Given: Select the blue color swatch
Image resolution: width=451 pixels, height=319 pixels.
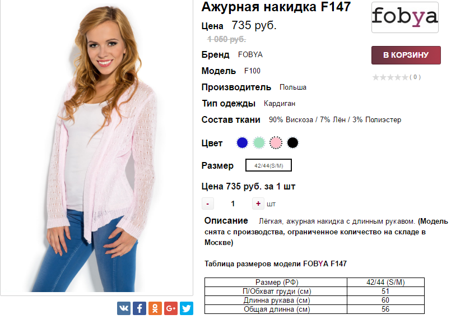Looking at the screenshot, I should point(242,143).
